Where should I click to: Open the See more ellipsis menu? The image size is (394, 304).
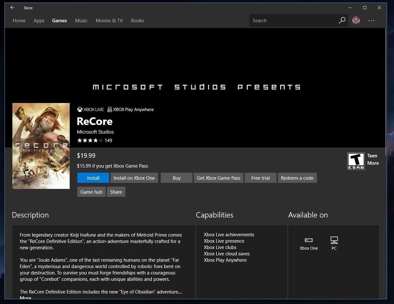click(371, 20)
